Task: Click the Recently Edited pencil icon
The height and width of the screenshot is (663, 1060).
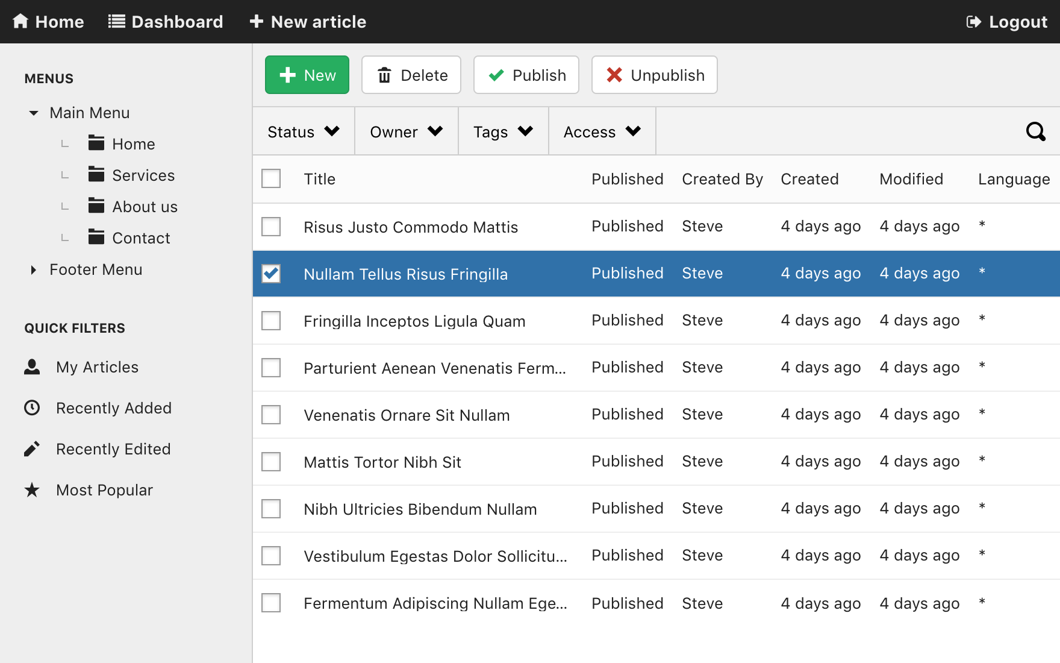Action: point(32,449)
